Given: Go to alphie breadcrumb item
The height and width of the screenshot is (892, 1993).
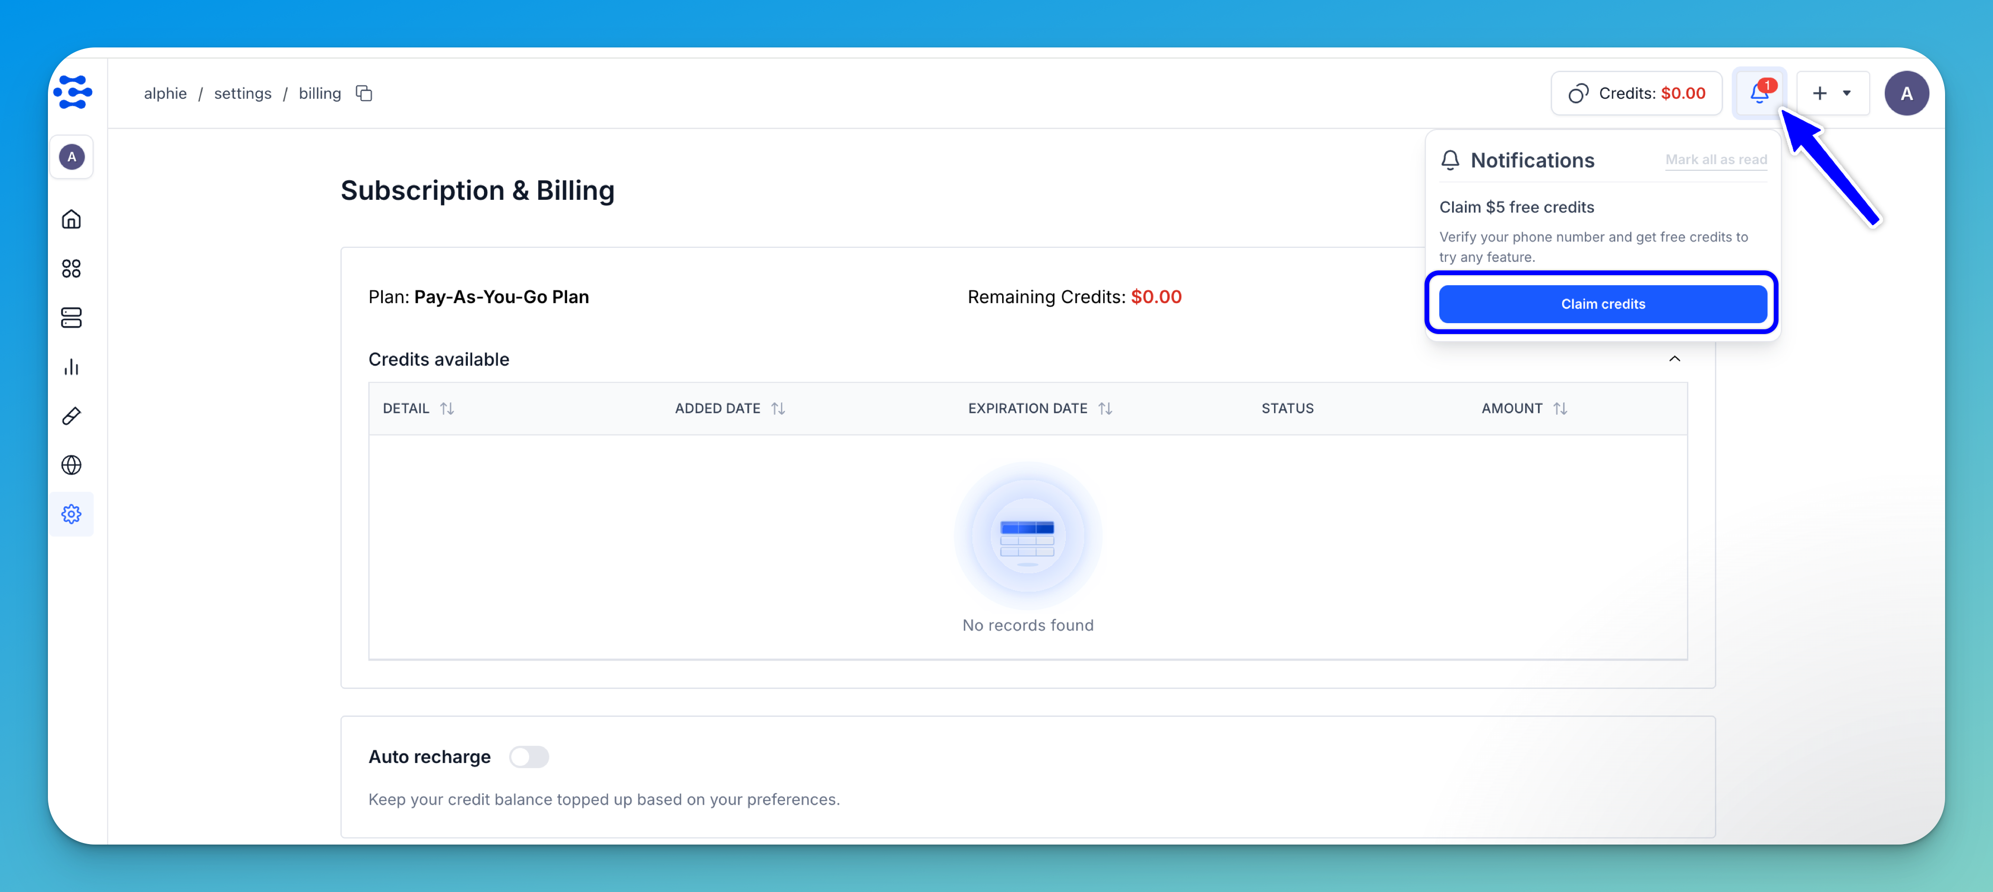Looking at the screenshot, I should pyautogui.click(x=165, y=93).
